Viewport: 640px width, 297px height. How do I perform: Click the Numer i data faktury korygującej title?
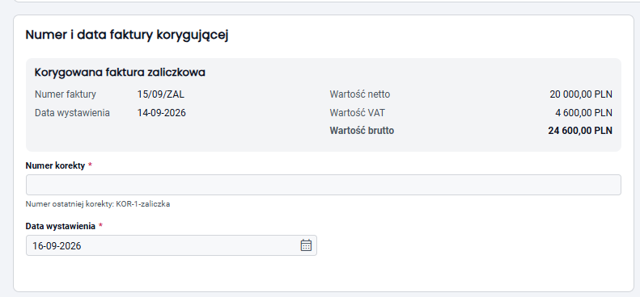126,35
